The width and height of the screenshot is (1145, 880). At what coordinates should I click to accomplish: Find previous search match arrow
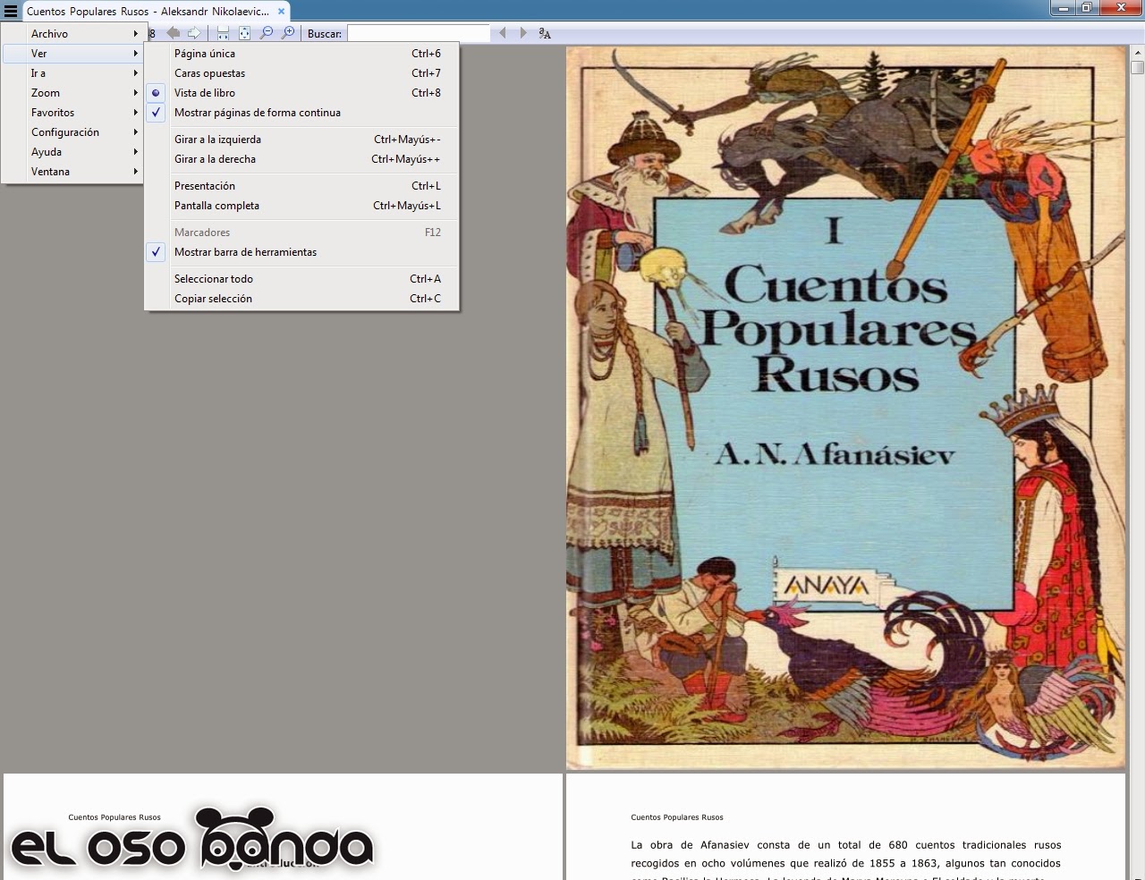click(502, 33)
